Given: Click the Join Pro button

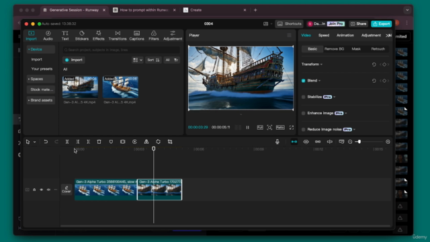Looking at the screenshot, I should click(336, 24).
